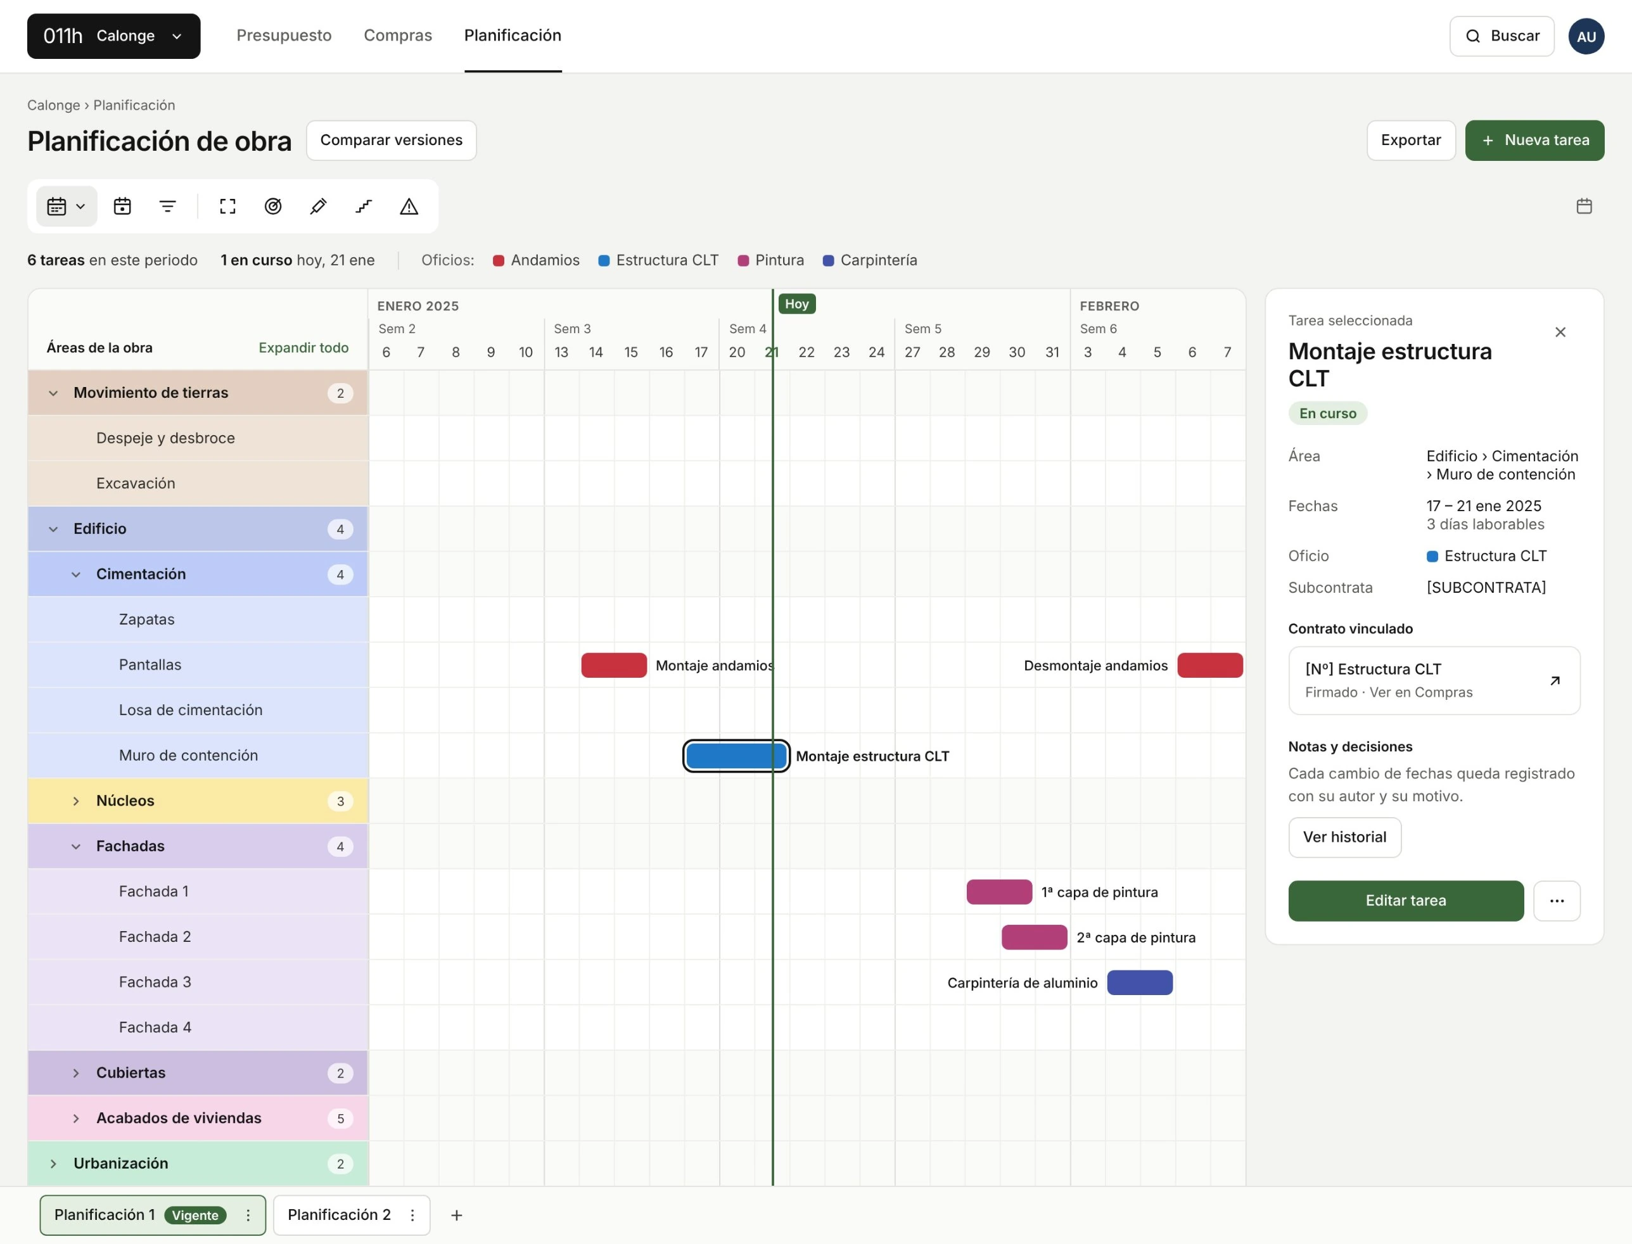The width and height of the screenshot is (1632, 1244).
Task: Open Planificación 2 tab options menu
Action: 412,1215
